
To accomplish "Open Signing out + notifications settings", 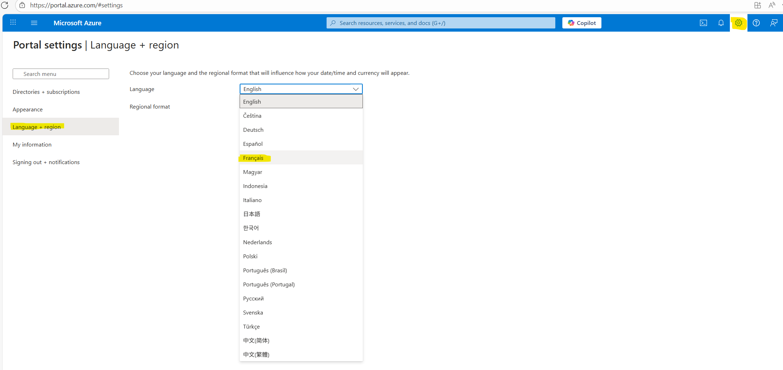I will pyautogui.click(x=46, y=162).
